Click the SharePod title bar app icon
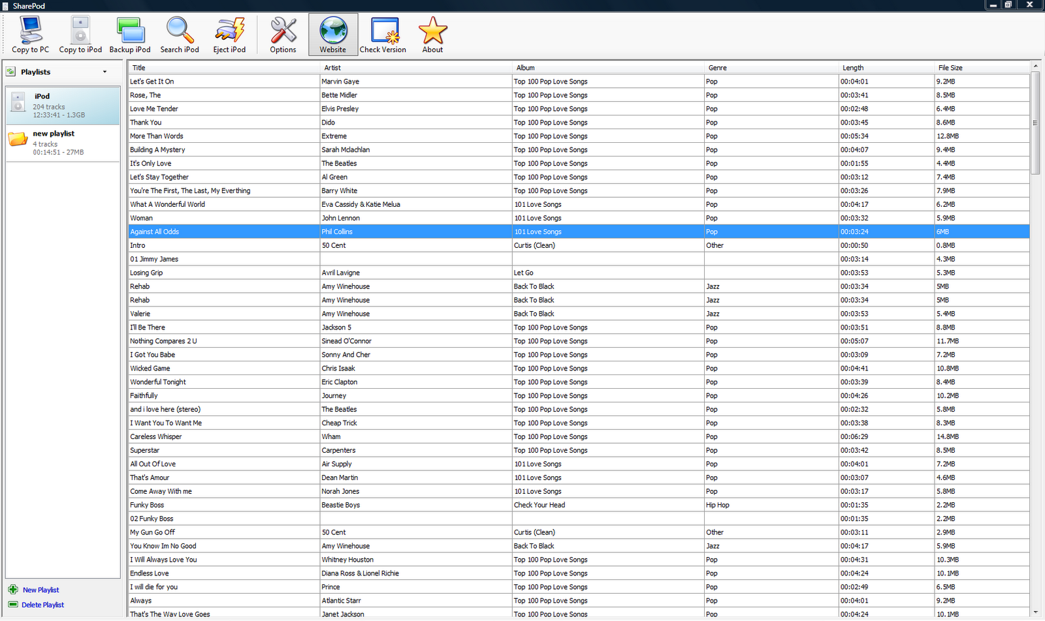Viewport: 1045px width, 621px height. click(6, 6)
